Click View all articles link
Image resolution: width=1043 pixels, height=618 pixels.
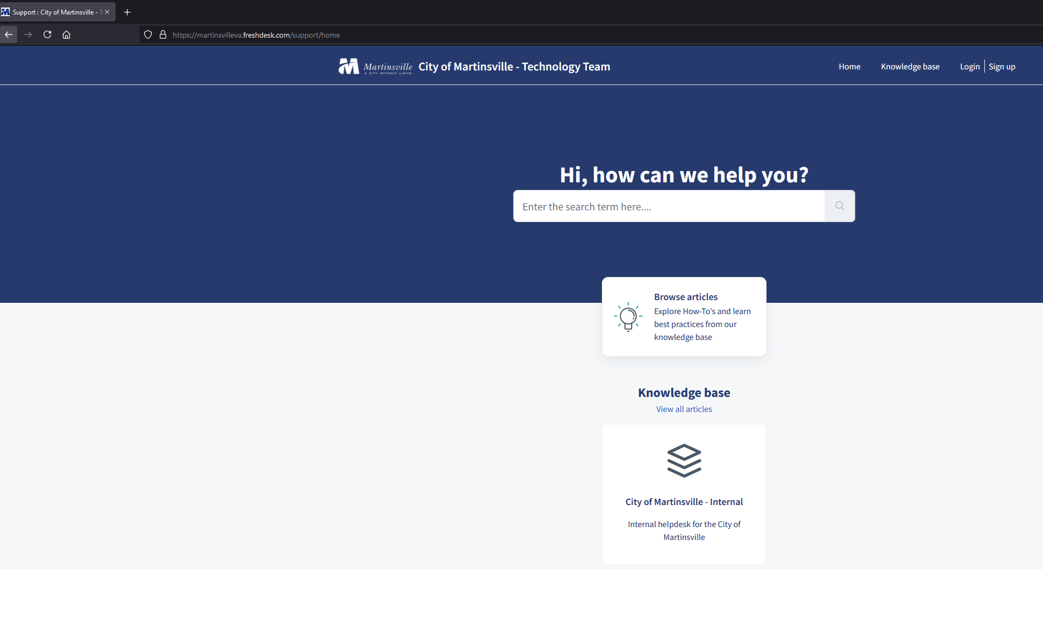(684, 409)
